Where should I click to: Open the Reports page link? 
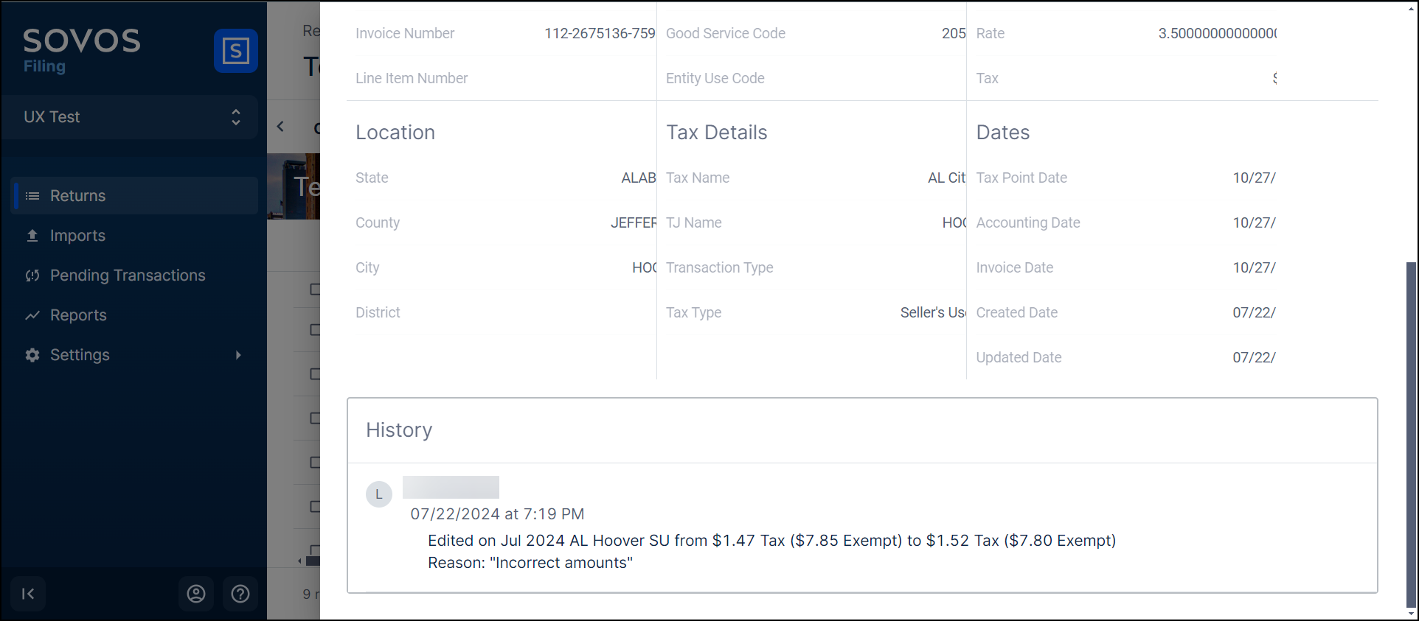(78, 315)
